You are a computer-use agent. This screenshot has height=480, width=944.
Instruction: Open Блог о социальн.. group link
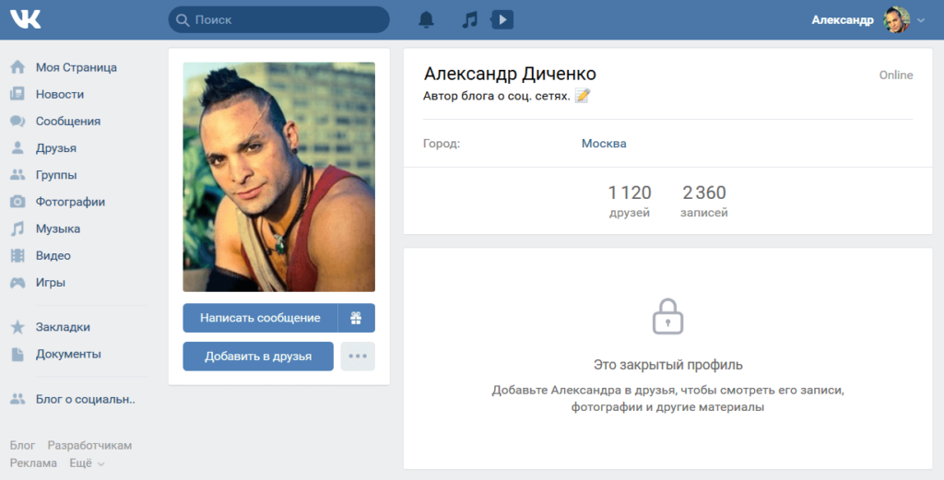86,400
